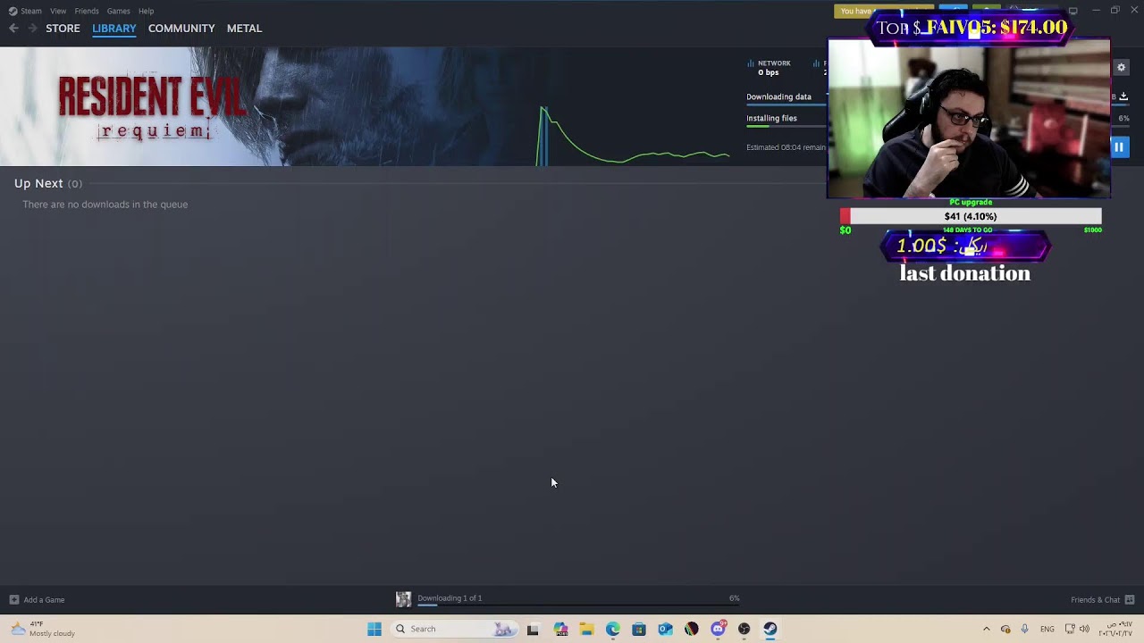This screenshot has height=643, width=1144.
Task: Switch to the LIBRARY tab
Action: (114, 29)
